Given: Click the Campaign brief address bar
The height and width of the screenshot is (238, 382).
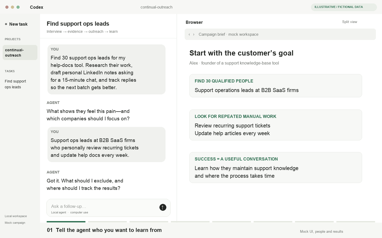Looking at the screenshot, I should (280, 34).
